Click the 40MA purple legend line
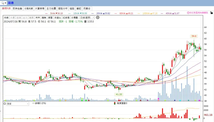The height and width of the screenshot is (122, 214). [x=162, y=13]
